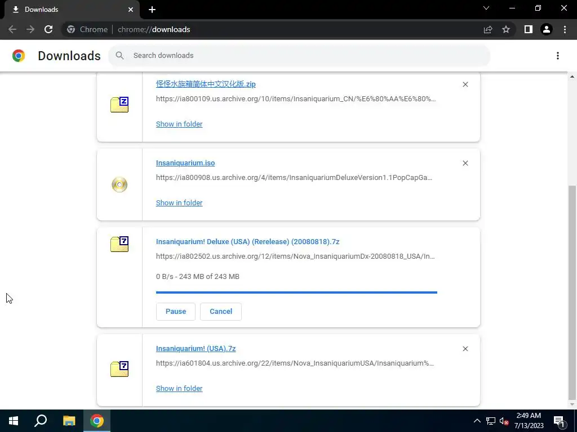This screenshot has width=577, height=432.
Task: Open the notification center icon
Action: pyautogui.click(x=559, y=421)
